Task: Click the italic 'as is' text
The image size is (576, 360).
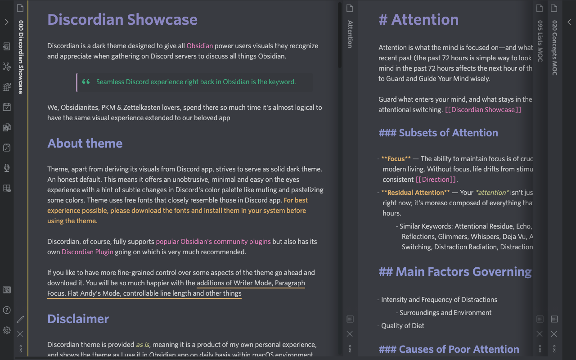Action: (143, 345)
